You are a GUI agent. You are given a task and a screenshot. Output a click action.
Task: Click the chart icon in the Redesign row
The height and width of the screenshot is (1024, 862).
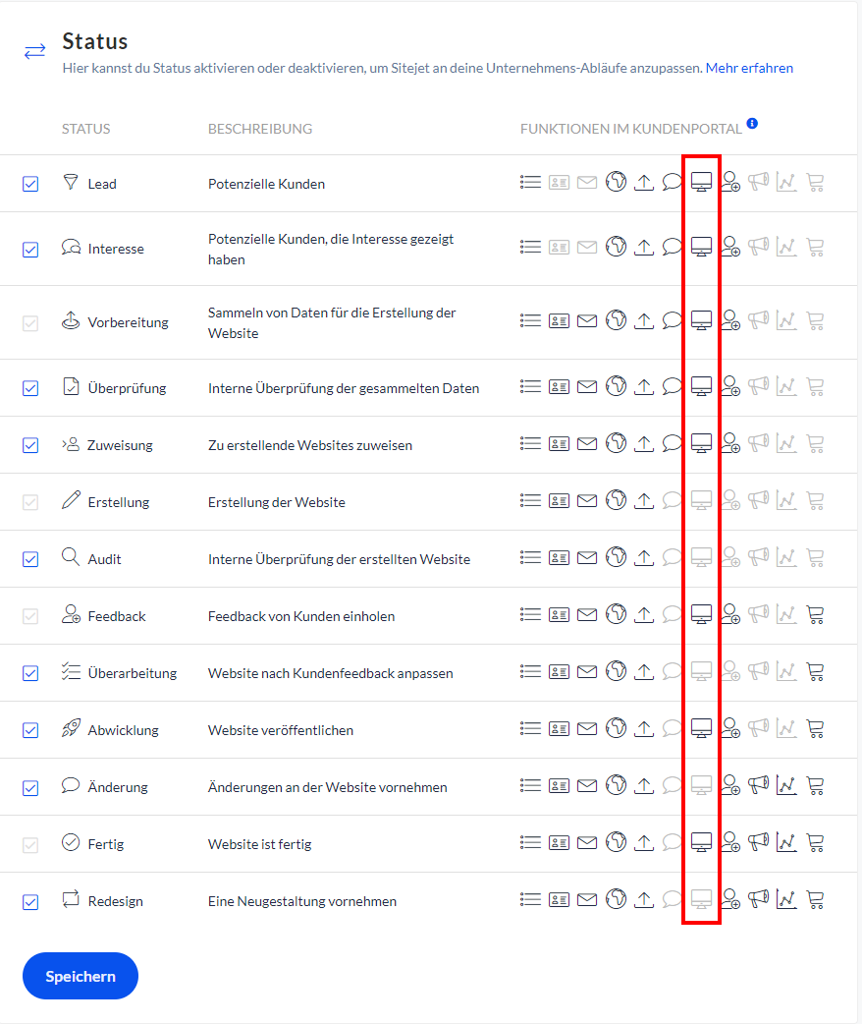(786, 898)
